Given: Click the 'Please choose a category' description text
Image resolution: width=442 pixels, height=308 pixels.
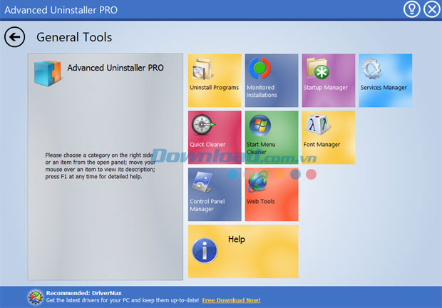Looking at the screenshot, I should tap(100, 166).
